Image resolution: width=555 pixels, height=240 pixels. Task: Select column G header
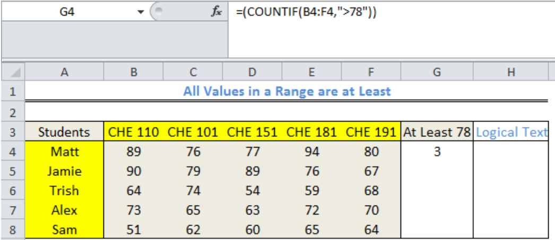[x=437, y=72]
